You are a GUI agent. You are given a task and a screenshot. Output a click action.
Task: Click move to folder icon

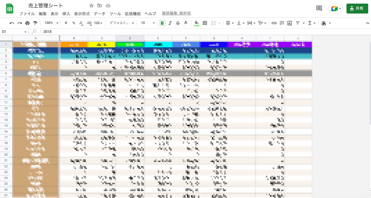click(100, 6)
